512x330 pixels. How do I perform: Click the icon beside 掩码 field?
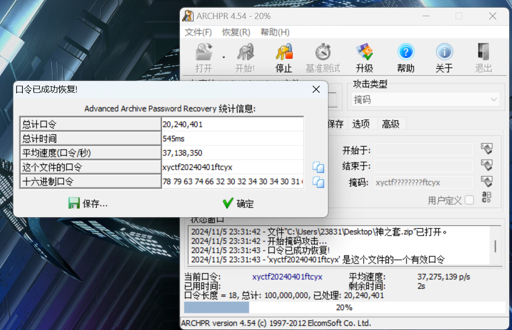(486, 181)
